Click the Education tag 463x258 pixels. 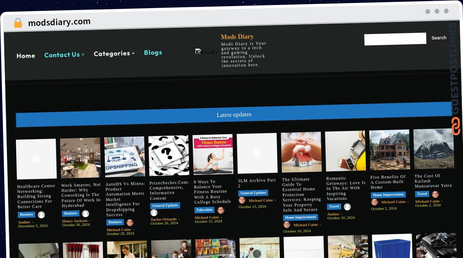pos(204,210)
